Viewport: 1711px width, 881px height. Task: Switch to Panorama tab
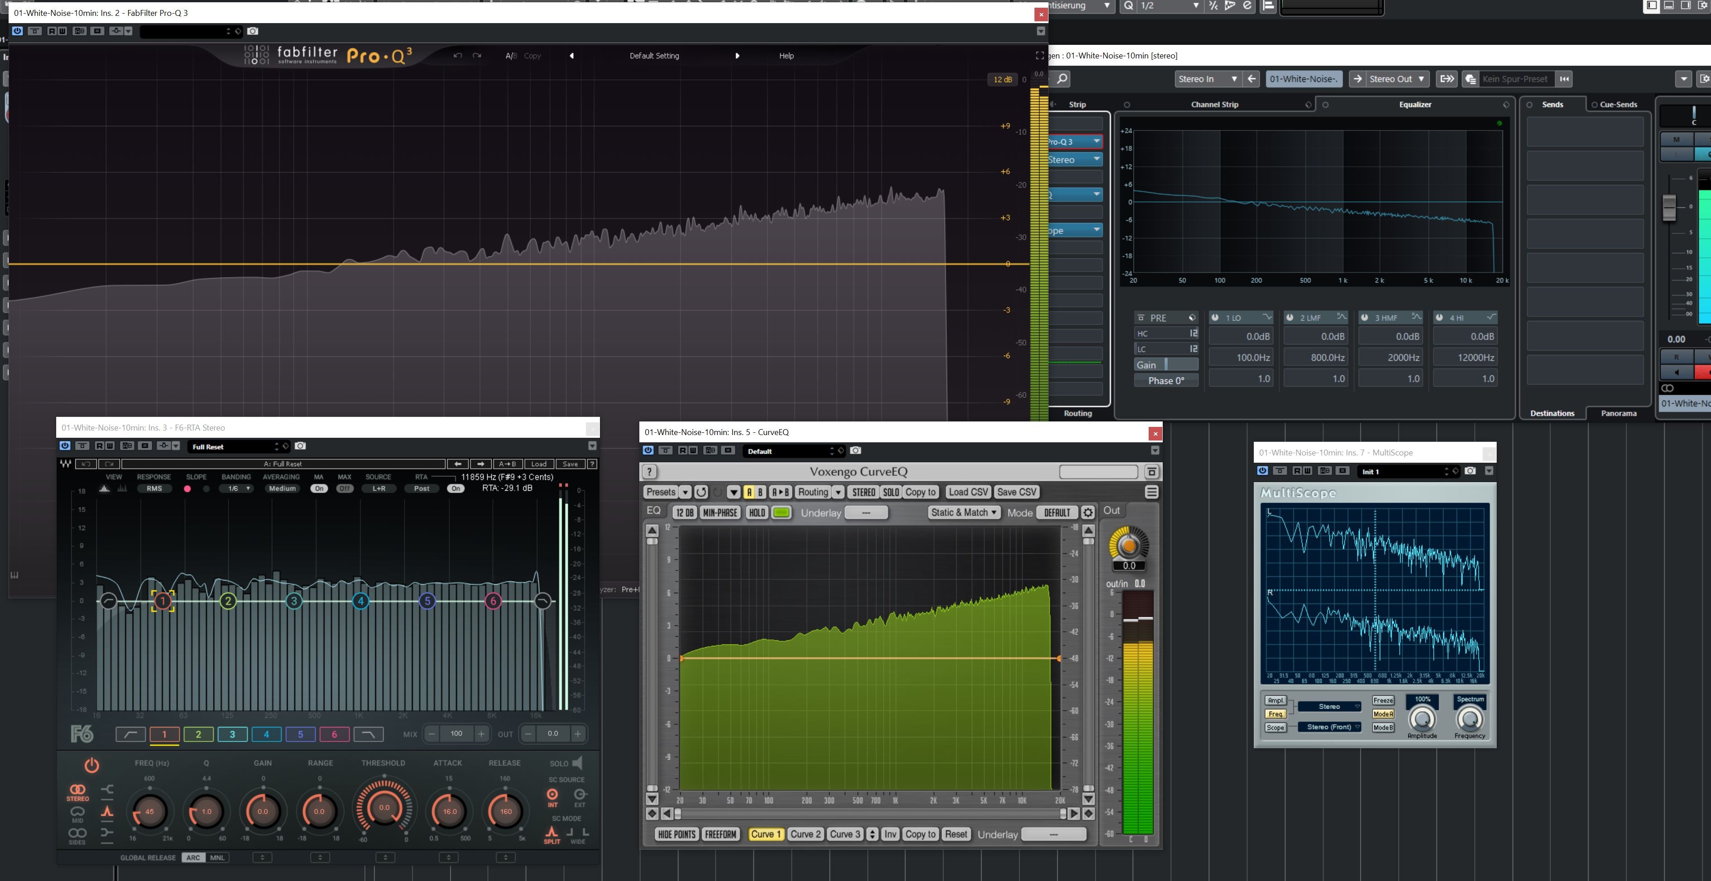click(1619, 413)
